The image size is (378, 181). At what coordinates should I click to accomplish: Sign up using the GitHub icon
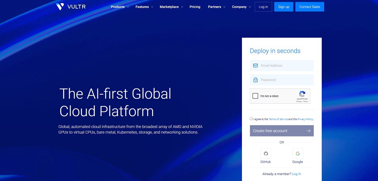(266, 153)
